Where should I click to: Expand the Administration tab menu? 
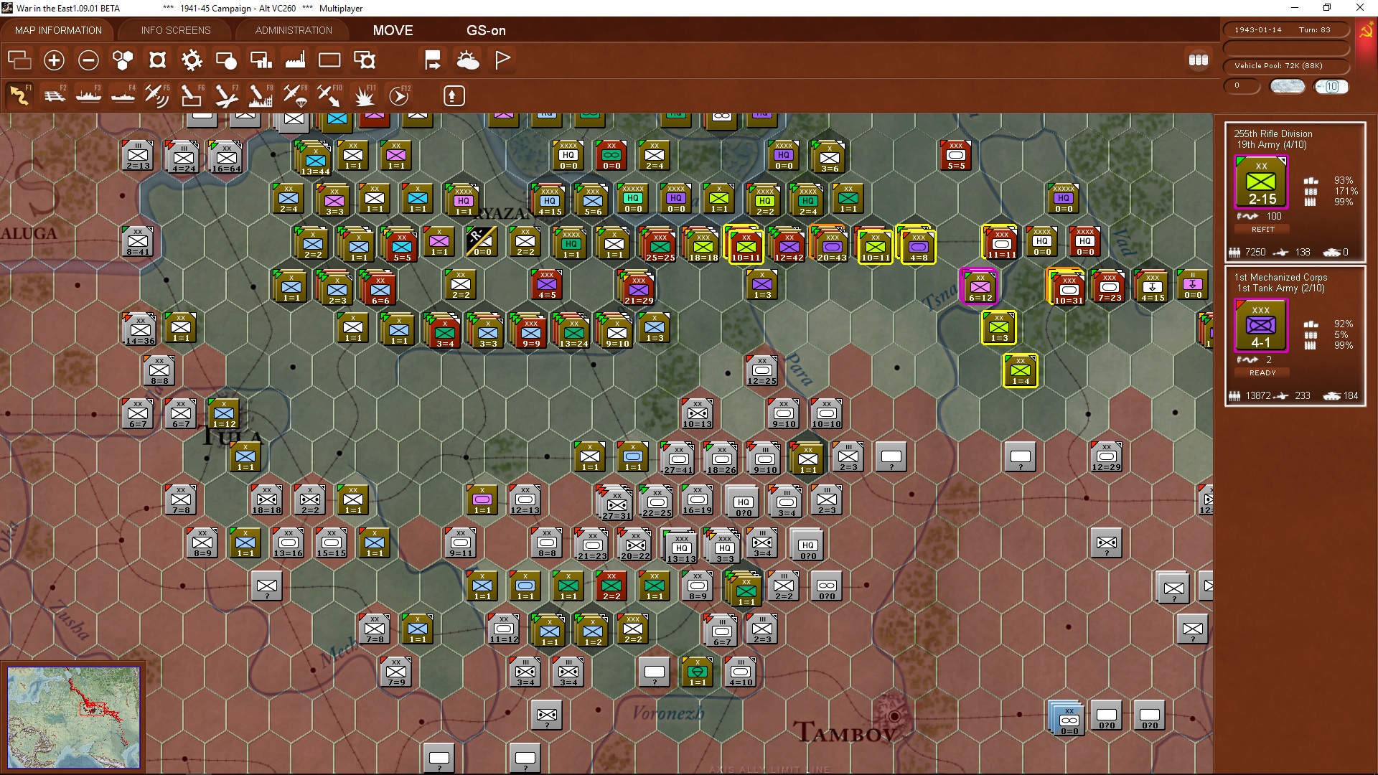coord(294,30)
